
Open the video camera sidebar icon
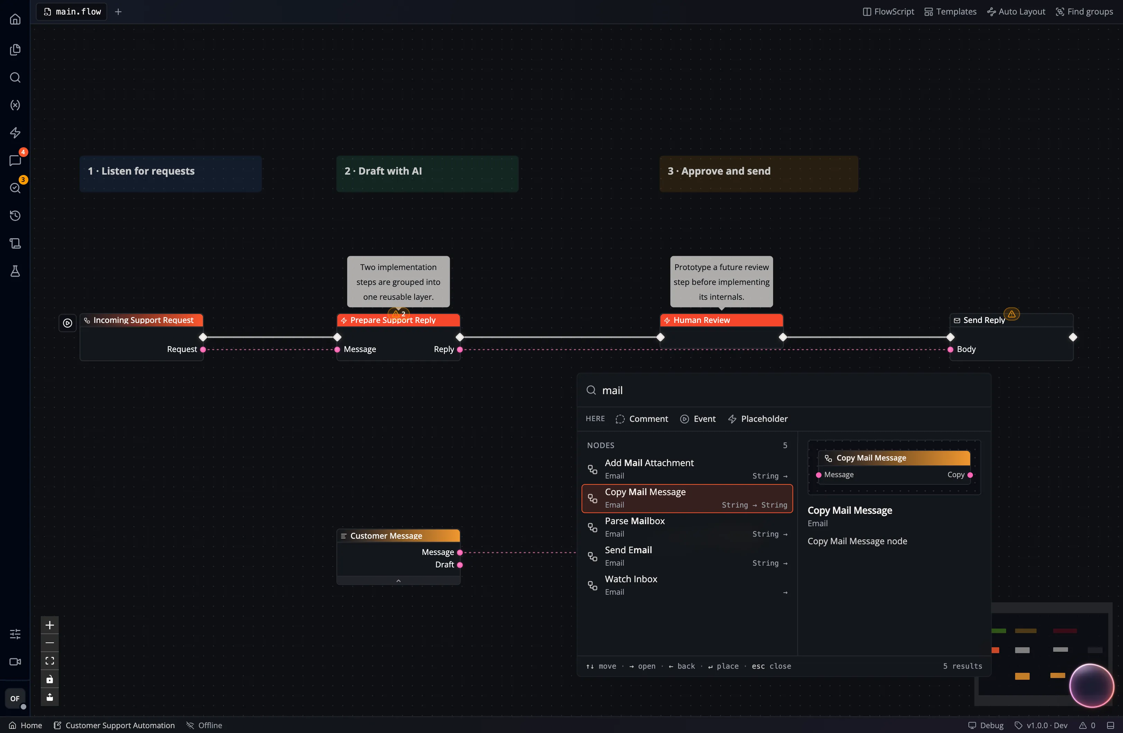coord(15,661)
